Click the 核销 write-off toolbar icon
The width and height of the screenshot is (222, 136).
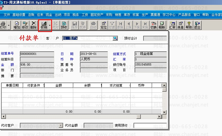[x=44, y=25]
